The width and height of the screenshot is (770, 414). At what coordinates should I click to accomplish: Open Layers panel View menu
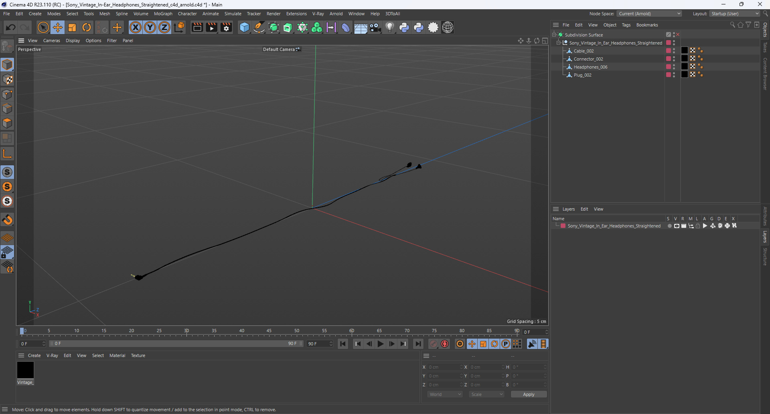[x=598, y=209]
